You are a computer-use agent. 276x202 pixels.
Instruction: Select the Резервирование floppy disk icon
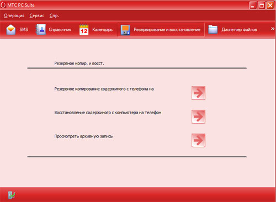click(125, 30)
